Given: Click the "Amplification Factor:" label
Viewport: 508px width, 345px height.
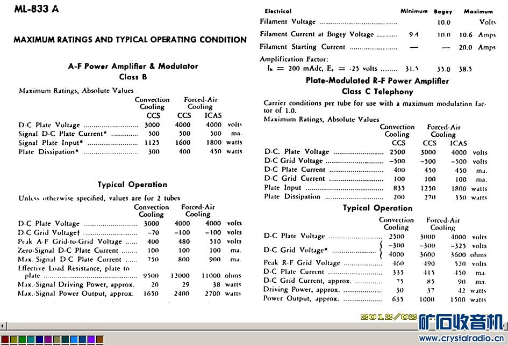Looking at the screenshot, I should click(x=294, y=59).
